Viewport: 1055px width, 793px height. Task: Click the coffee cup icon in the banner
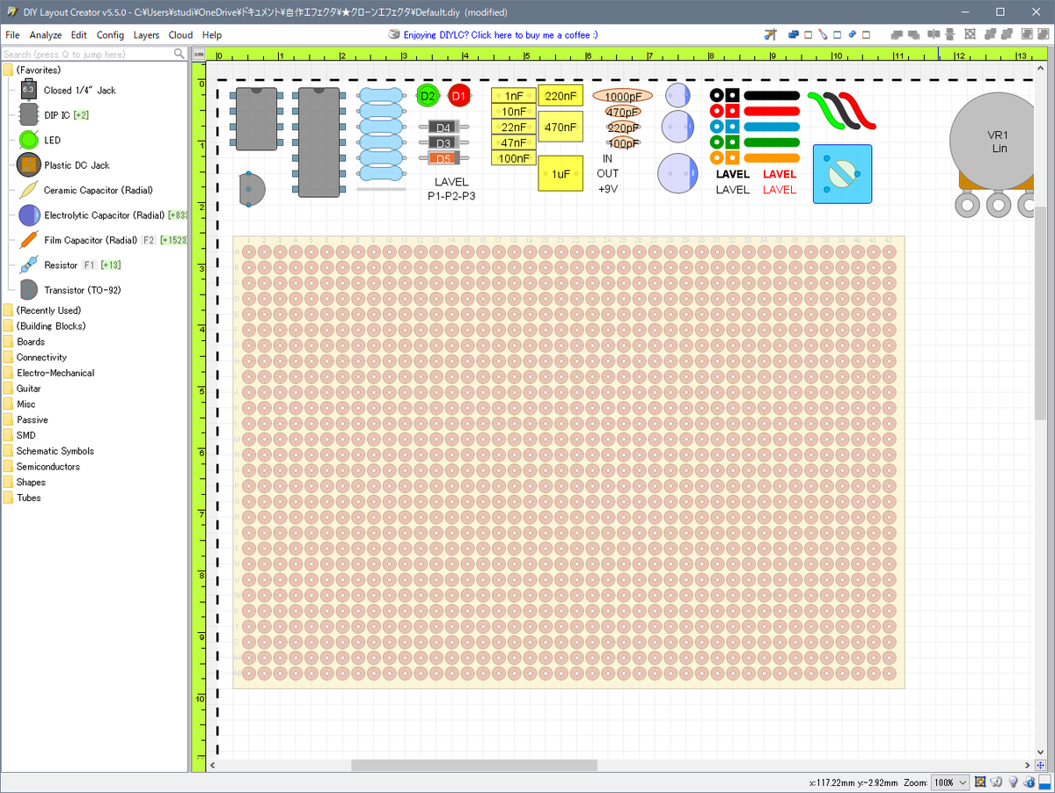click(394, 34)
